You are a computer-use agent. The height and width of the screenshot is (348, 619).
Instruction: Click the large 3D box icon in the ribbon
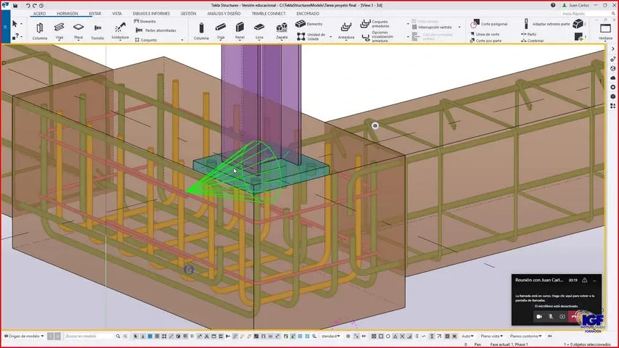578,23
